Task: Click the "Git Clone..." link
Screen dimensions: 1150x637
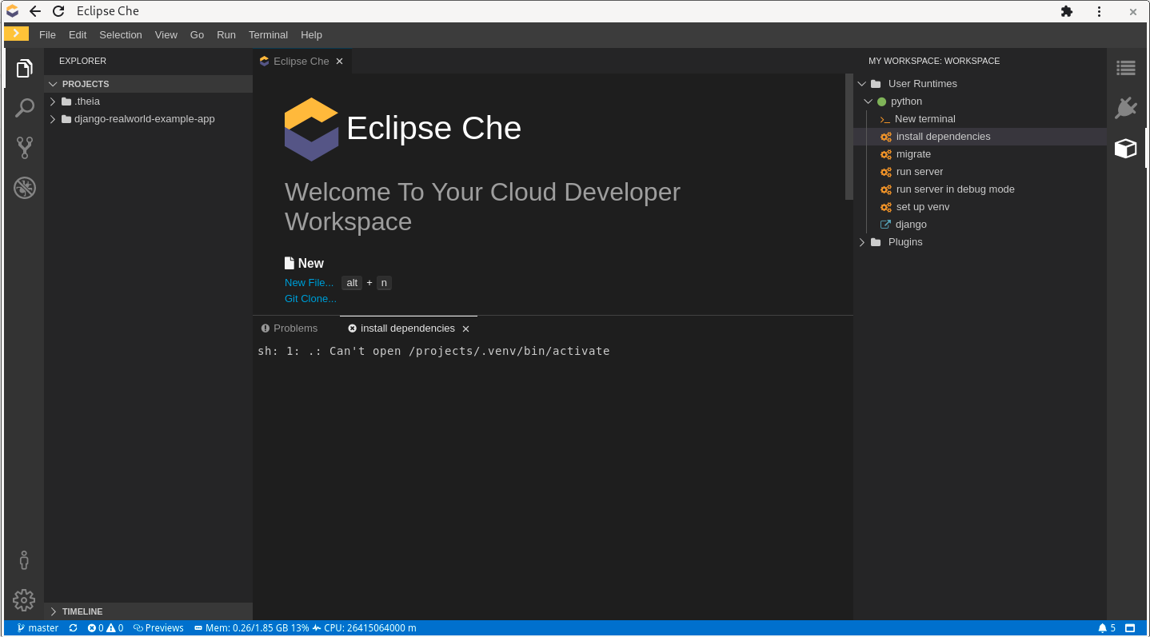Action: point(310,298)
